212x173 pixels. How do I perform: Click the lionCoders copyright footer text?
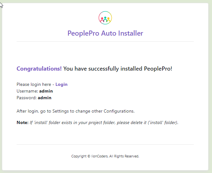(x=105, y=156)
